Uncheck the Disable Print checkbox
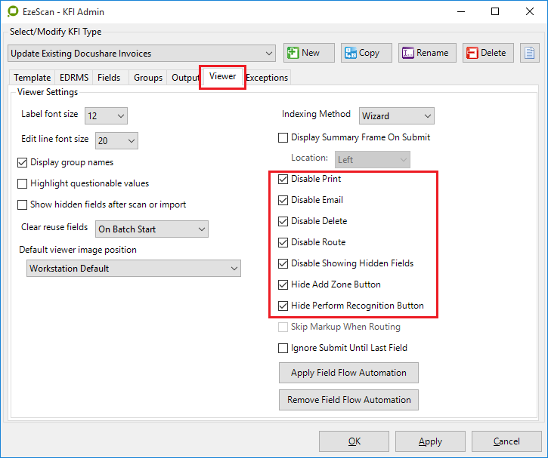The height and width of the screenshot is (458, 548). (x=283, y=180)
